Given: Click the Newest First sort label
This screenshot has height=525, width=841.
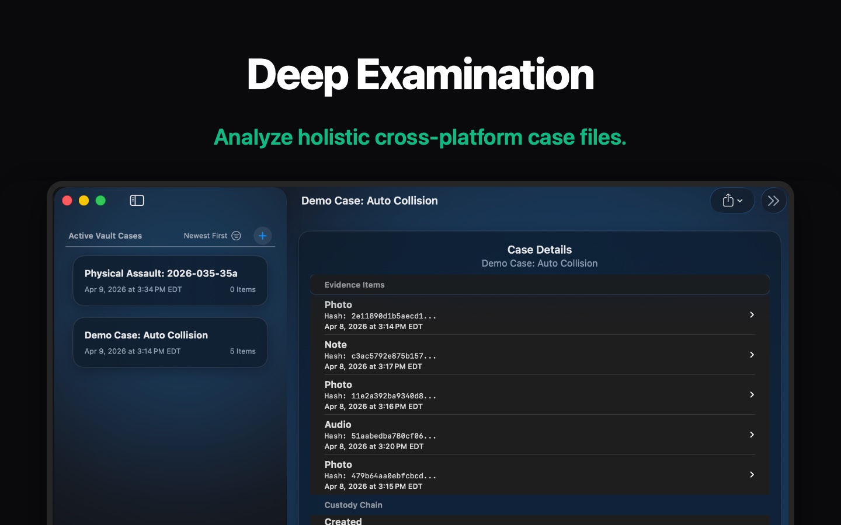Looking at the screenshot, I should coord(205,236).
